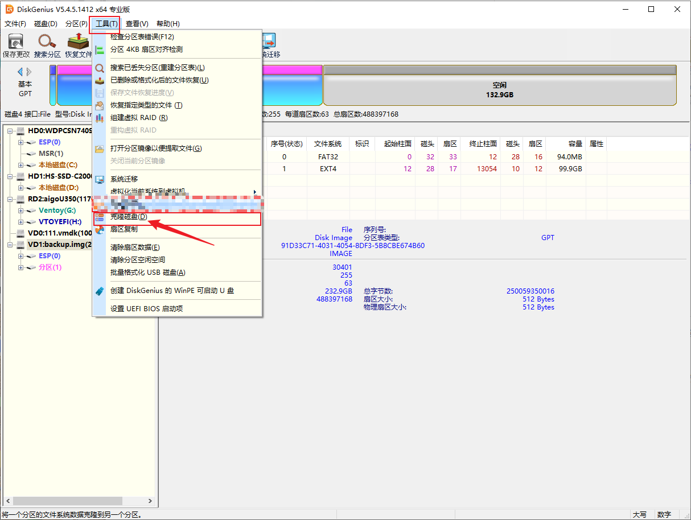The image size is (691, 520).
Task: Click the drive icon of RD2:aigoU350
Action: coord(21,199)
